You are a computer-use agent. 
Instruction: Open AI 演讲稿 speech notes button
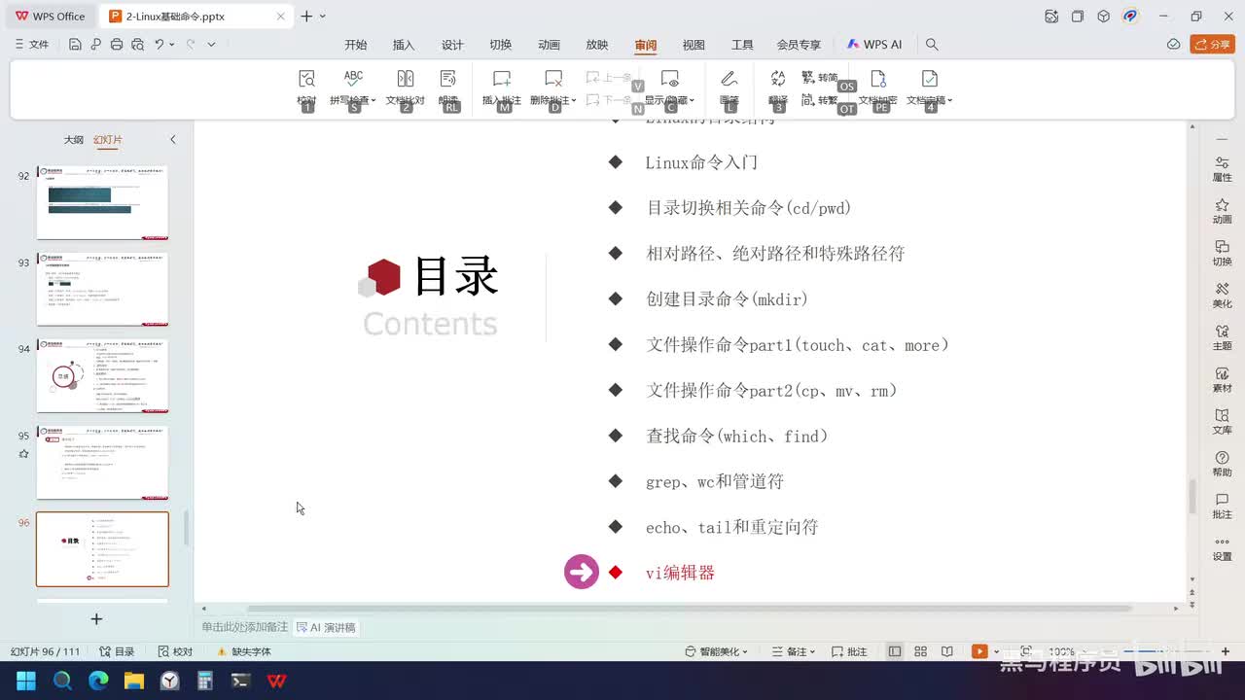(327, 628)
